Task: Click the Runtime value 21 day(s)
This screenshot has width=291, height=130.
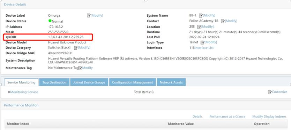Action: point(235,32)
